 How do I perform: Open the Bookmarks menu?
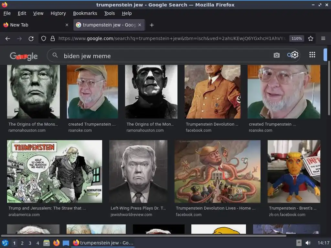[85, 13]
